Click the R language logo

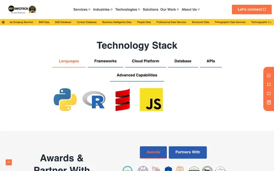[x=94, y=100]
